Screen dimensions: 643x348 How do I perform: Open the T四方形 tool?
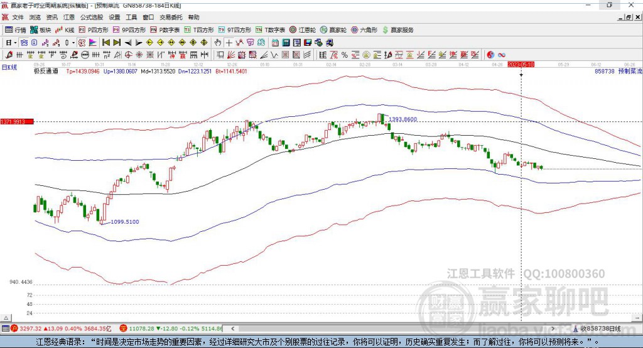[199, 30]
